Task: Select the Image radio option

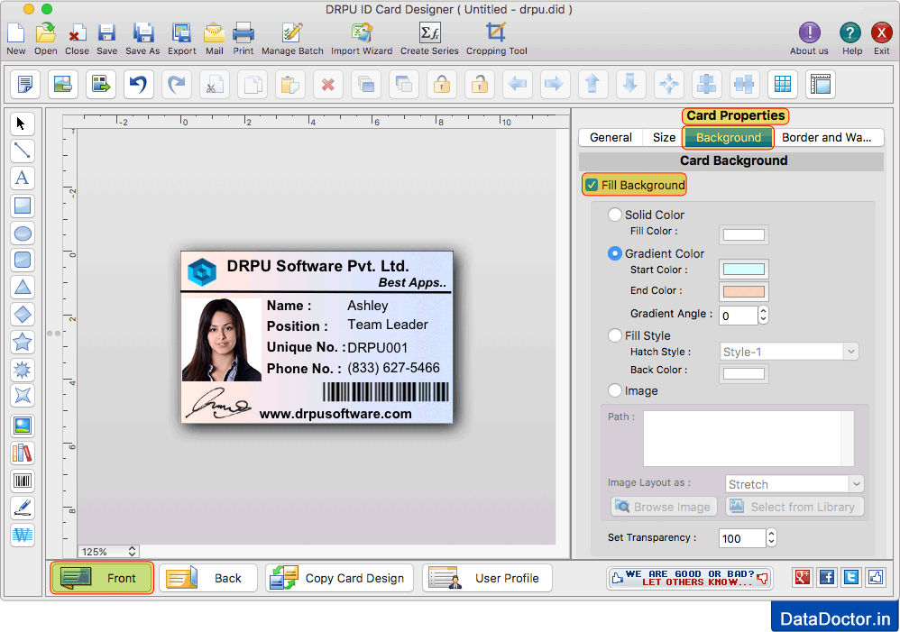Action: coord(615,390)
